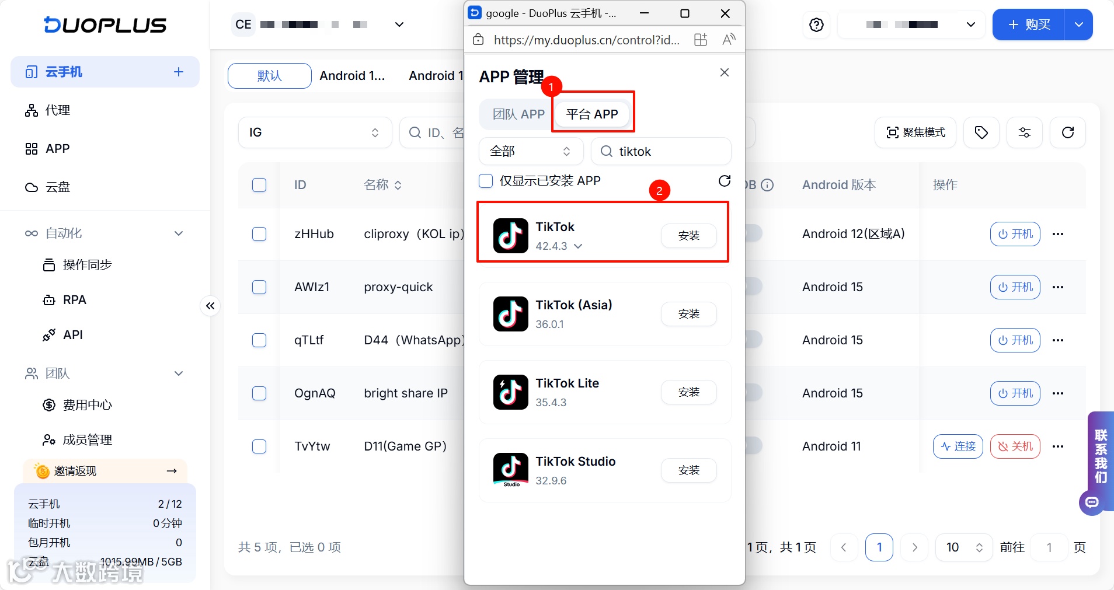This screenshot has width=1114, height=590.
Task: Open the IG group dropdown
Action: pyautogui.click(x=315, y=132)
